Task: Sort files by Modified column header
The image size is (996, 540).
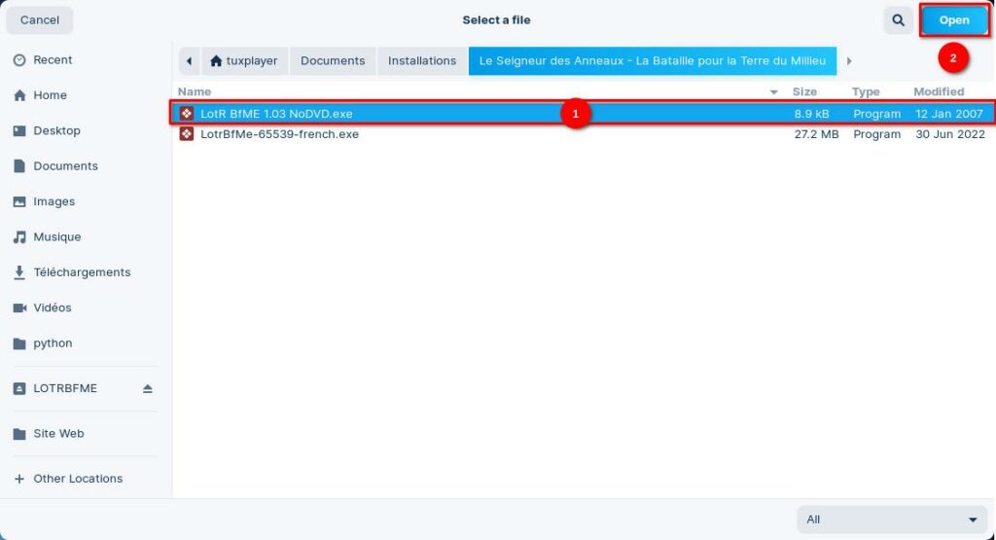Action: click(x=938, y=91)
